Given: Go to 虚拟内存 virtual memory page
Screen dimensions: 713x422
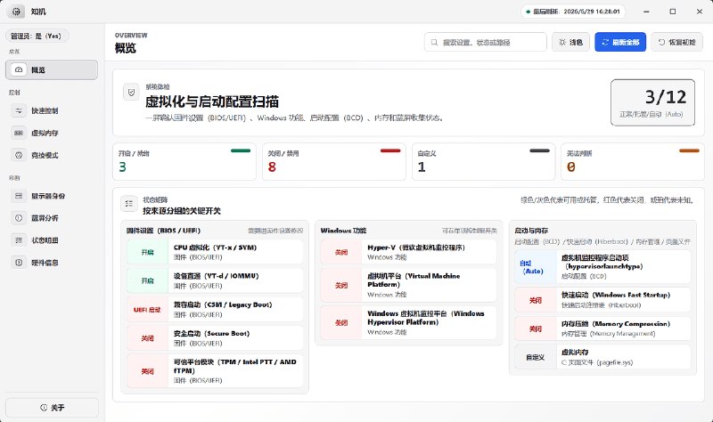Looking at the screenshot, I should 52,133.
